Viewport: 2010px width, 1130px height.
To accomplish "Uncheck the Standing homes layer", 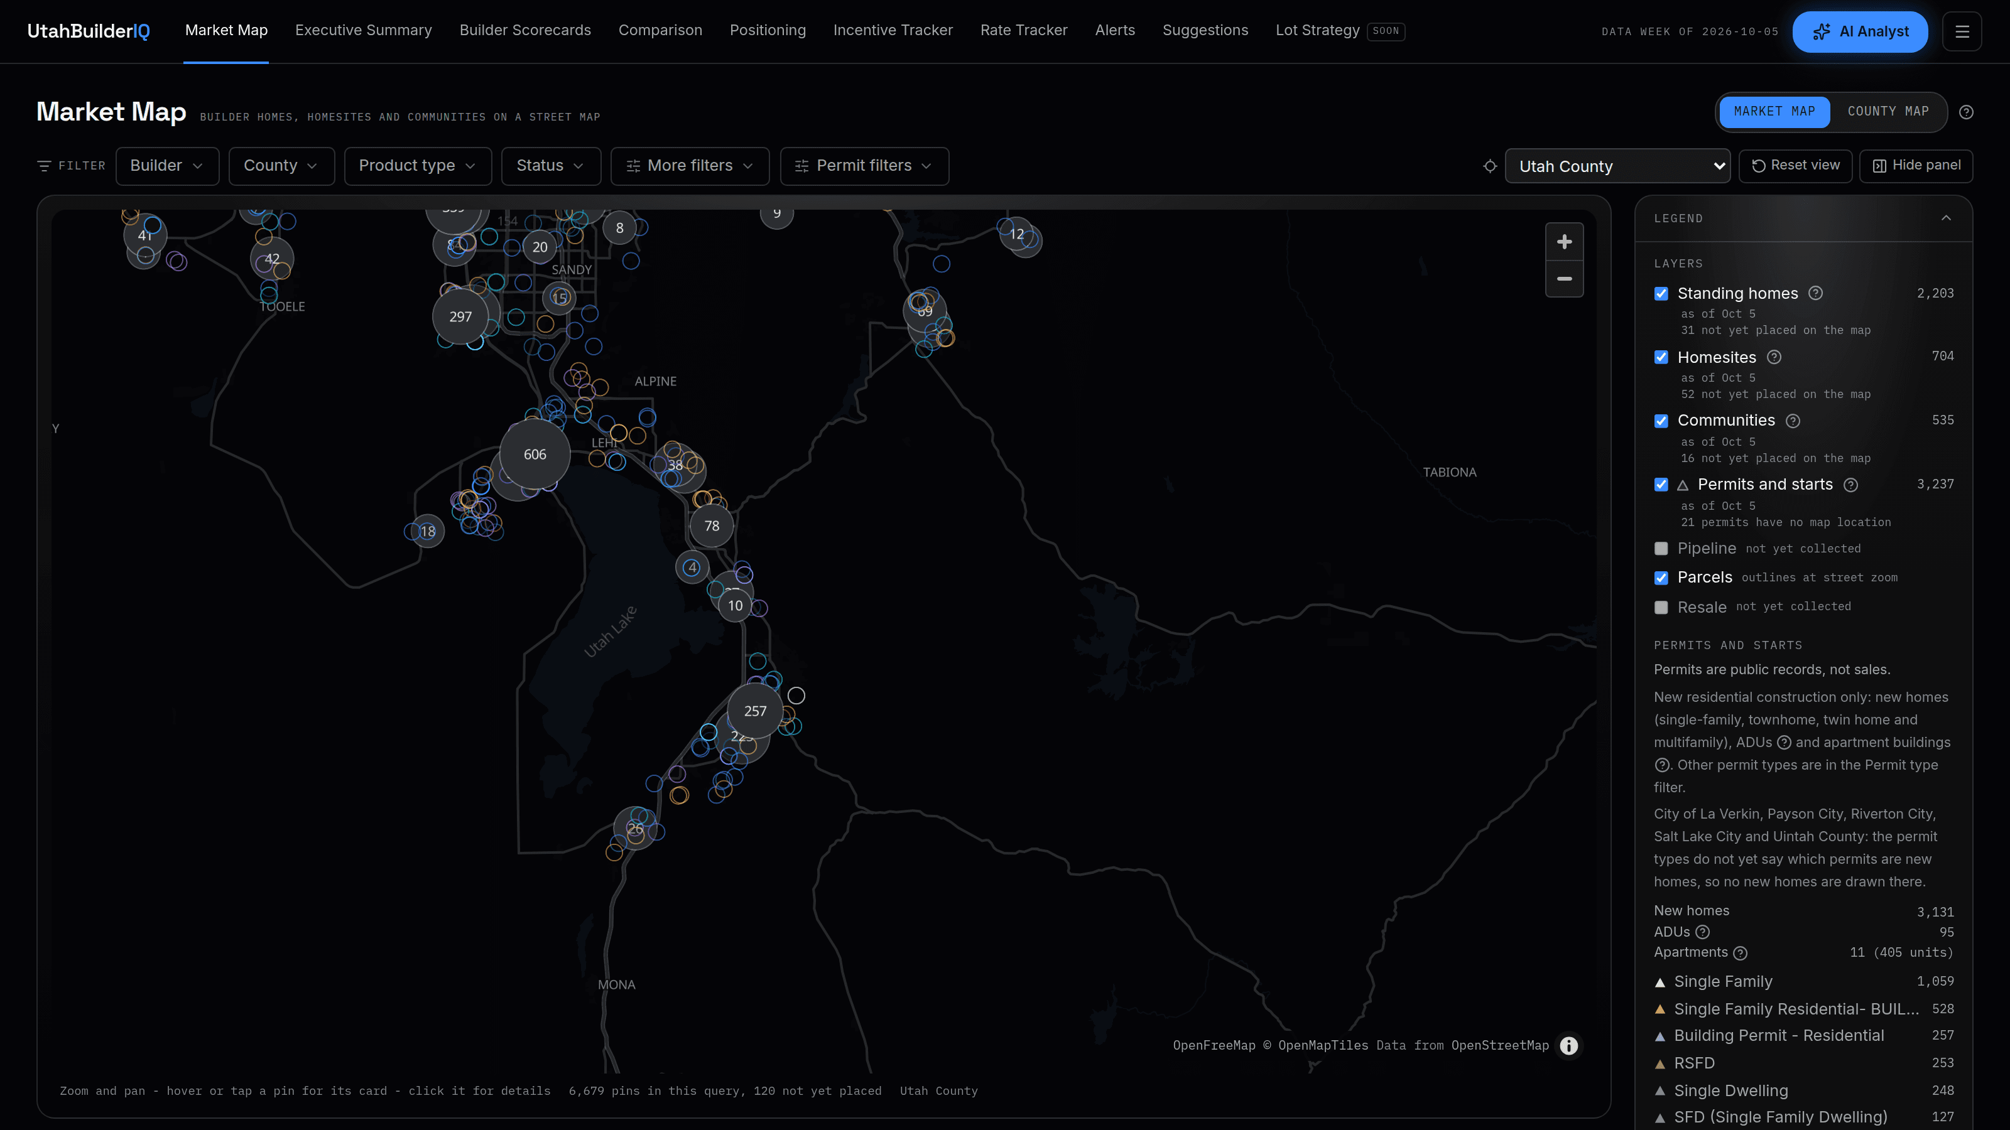I will [x=1661, y=294].
